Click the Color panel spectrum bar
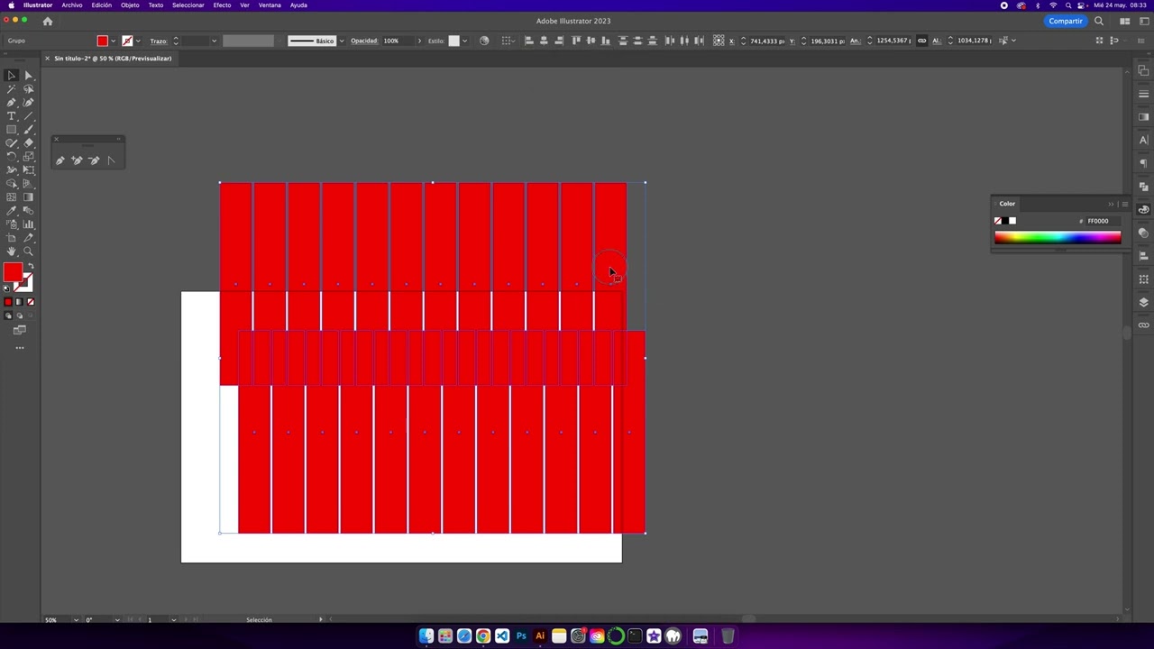The image size is (1154, 649). point(1058,237)
